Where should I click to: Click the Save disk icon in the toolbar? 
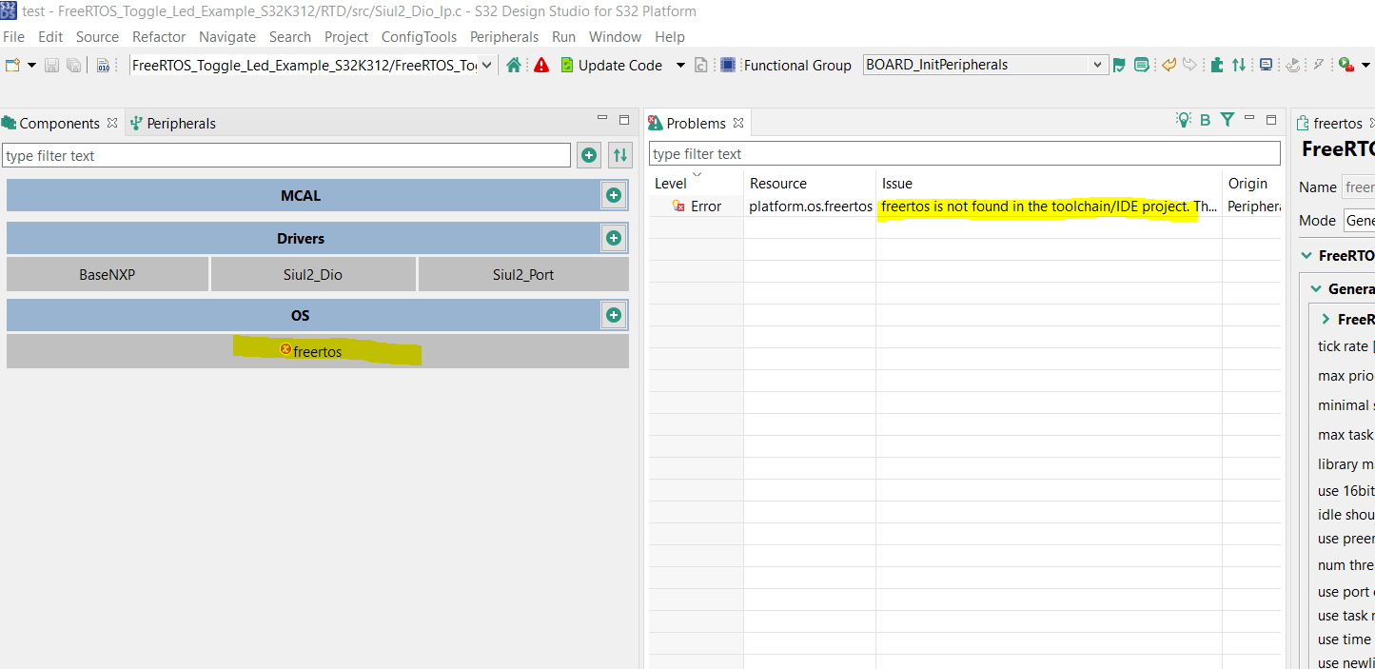click(52, 66)
